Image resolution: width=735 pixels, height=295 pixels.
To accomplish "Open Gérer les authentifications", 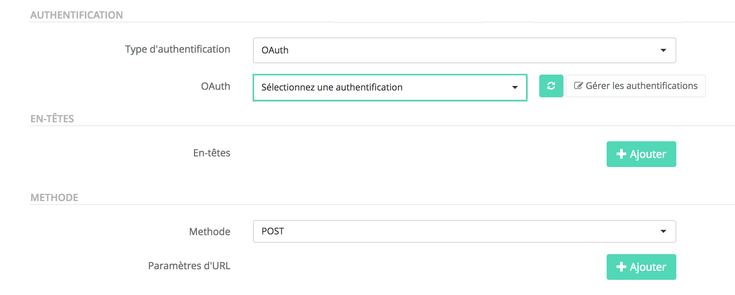I will (635, 86).
